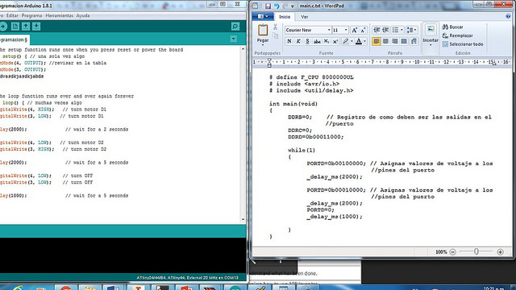Open the Programa menu in Arduino
This screenshot has height=290, width=516.
[x=31, y=15]
